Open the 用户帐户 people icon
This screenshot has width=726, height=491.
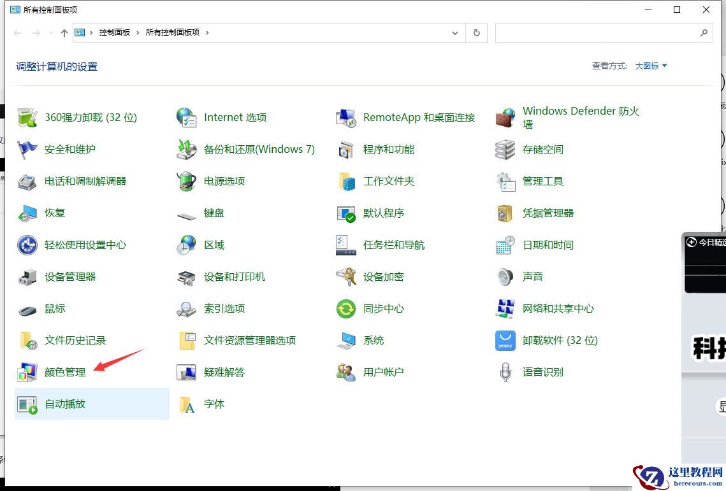tap(346, 373)
